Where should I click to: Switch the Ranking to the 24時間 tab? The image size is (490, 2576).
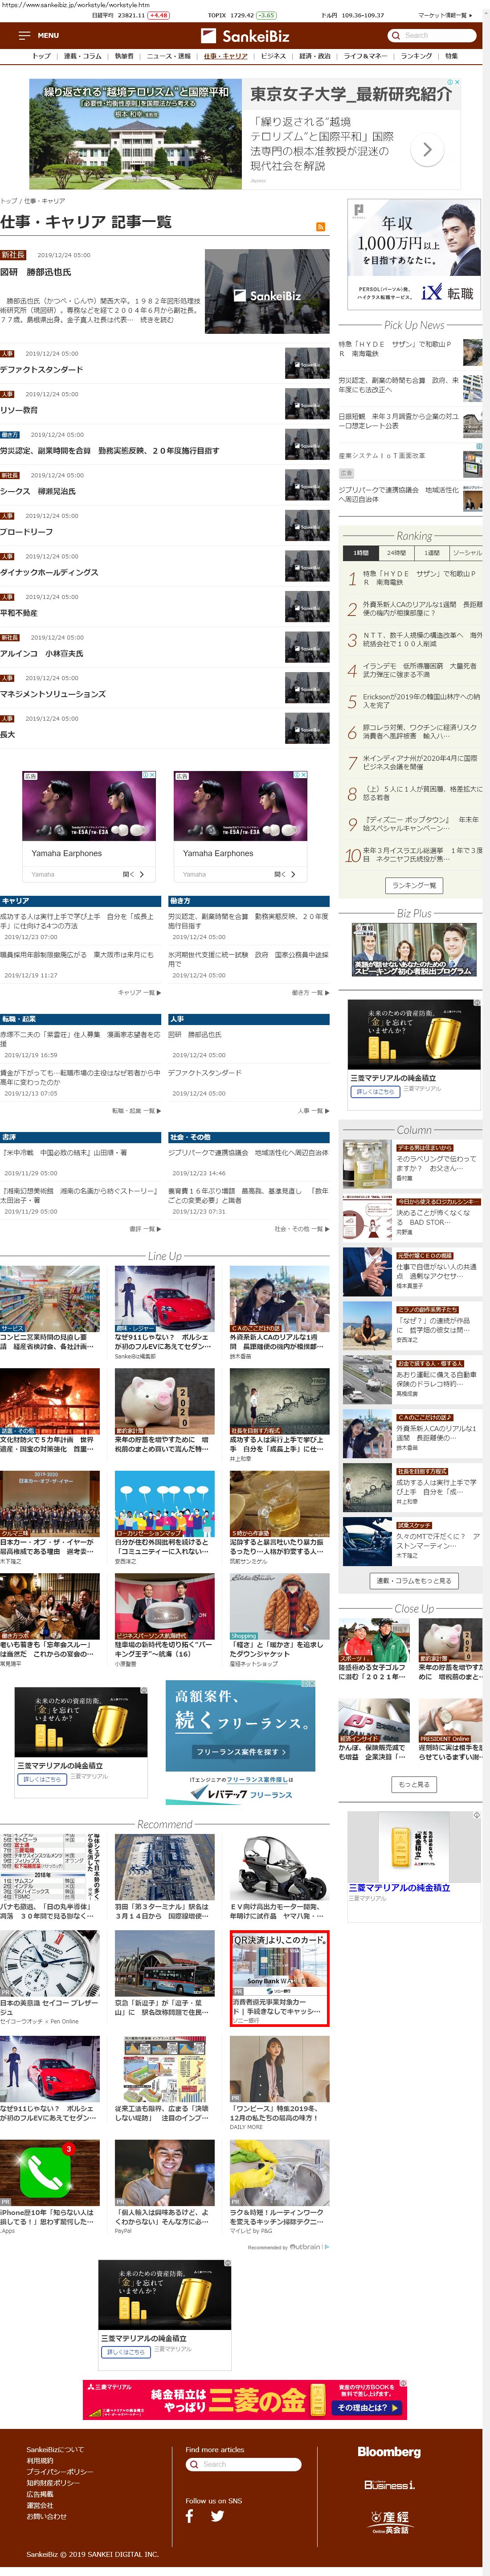(396, 553)
